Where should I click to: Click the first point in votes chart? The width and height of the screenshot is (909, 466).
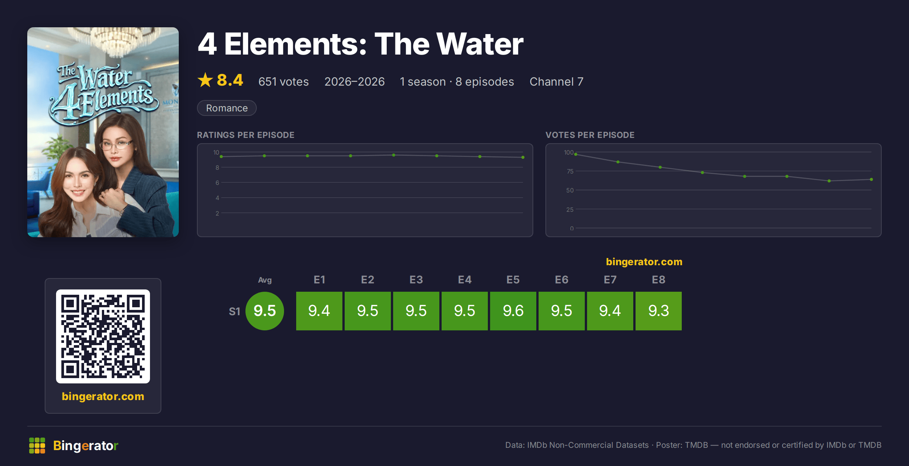pos(576,154)
